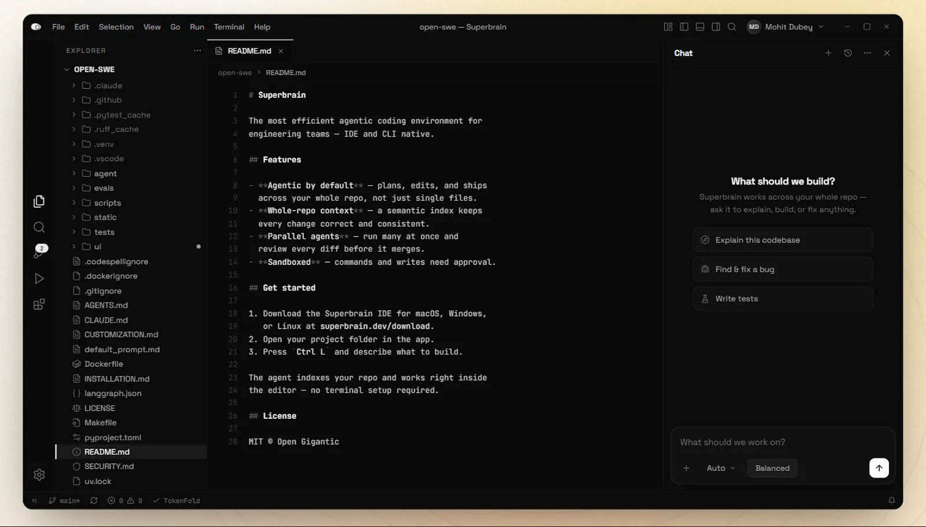Click README.md in the breadcrumb
Screen dimensions: 926x527
[x=286, y=73]
